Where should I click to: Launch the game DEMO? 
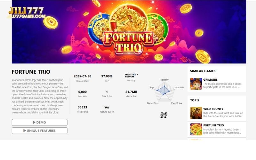(x=39, y=122)
